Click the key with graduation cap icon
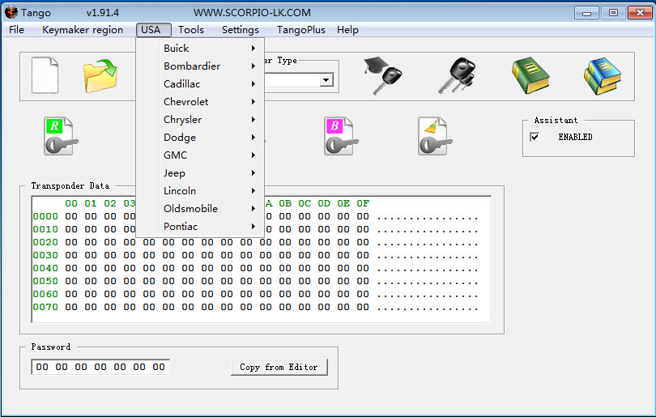This screenshot has height=417, width=656. [382, 75]
